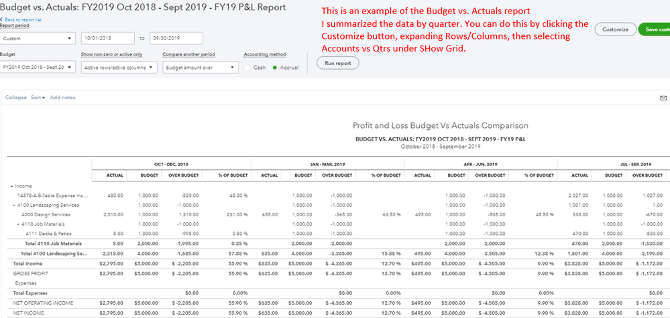Viewport: 670px width, 318px height.
Task: Click the email report envelope icon
Action: (664, 98)
